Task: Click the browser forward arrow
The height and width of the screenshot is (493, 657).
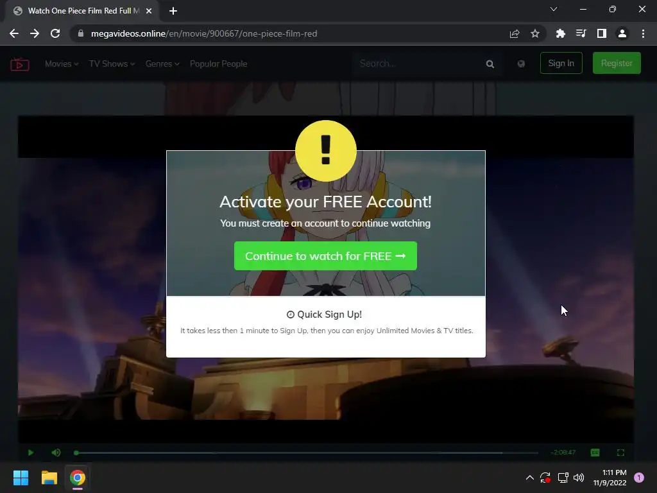Action: click(35, 33)
